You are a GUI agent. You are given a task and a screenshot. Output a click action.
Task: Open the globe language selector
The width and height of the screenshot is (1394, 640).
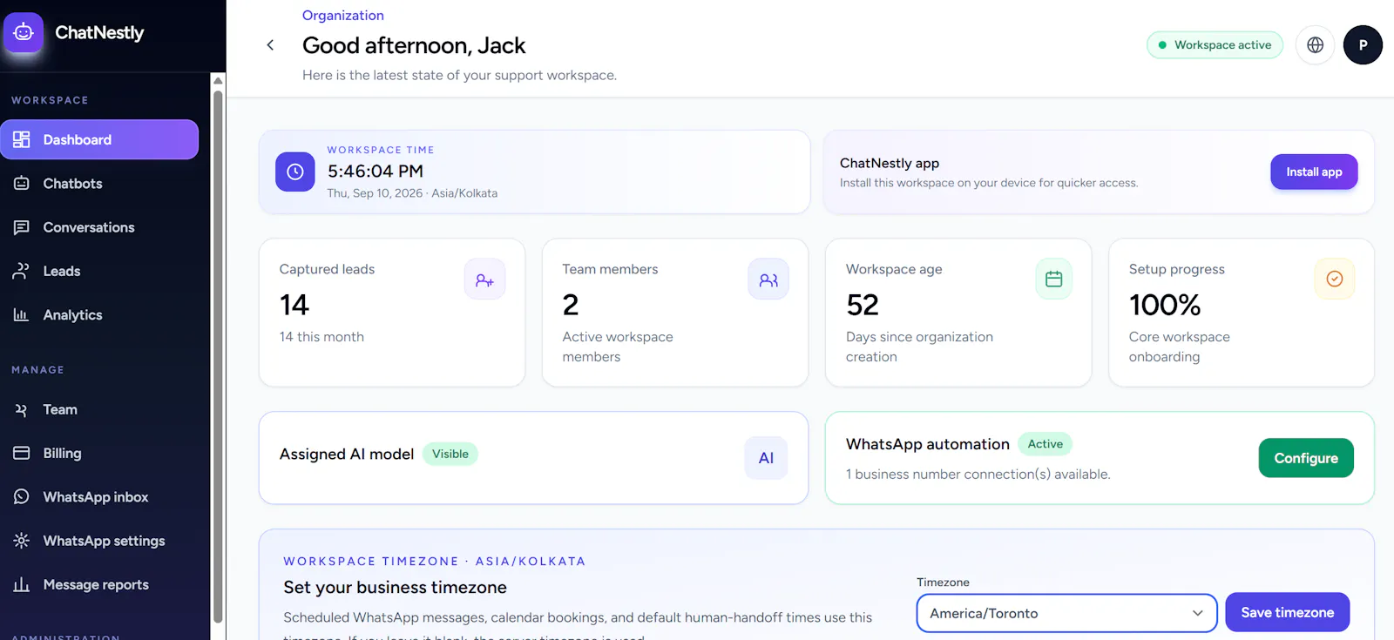tap(1316, 45)
